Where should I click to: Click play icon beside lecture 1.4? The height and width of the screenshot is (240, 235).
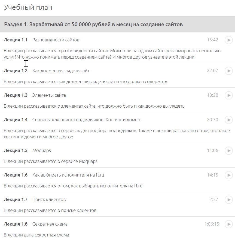point(228,120)
